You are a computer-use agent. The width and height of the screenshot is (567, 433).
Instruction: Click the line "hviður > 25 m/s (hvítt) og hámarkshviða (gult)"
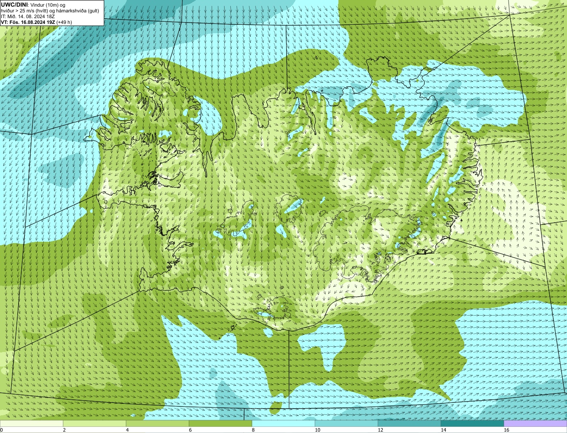point(50,10)
